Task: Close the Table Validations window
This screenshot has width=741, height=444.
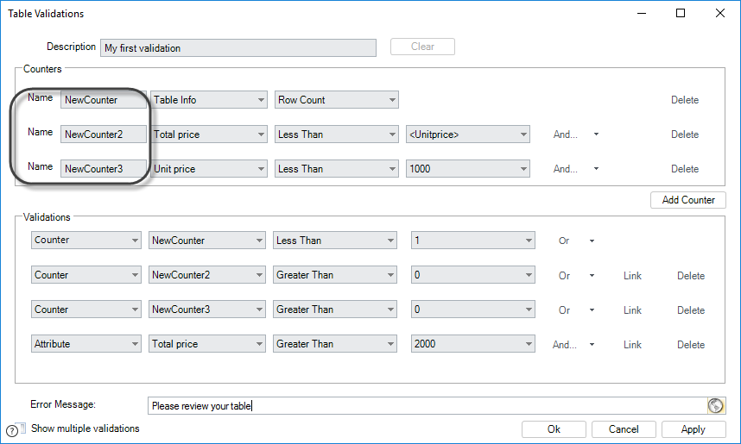Action: point(719,13)
